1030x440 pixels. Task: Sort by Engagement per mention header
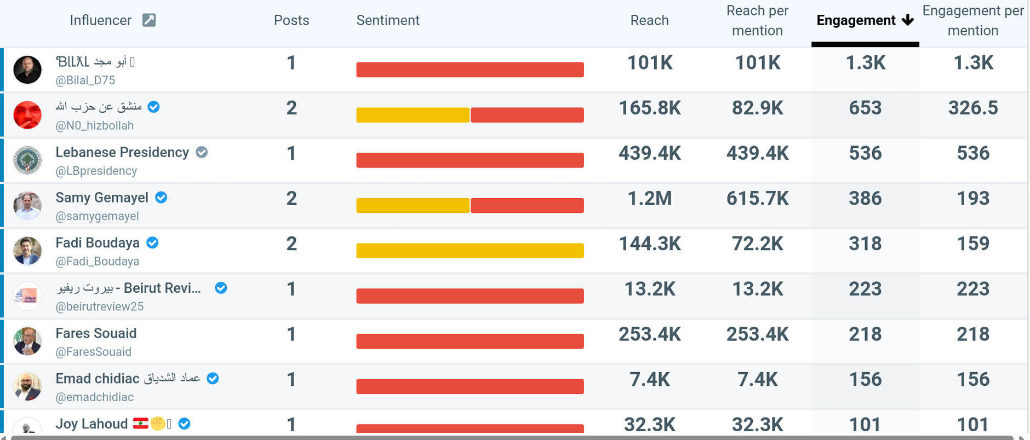pyautogui.click(x=973, y=20)
